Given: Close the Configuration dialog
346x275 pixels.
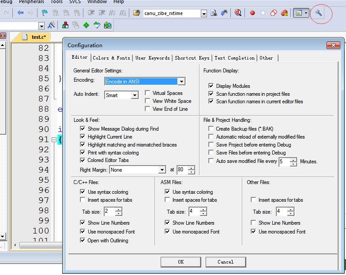Looking at the screenshot, I should [333, 45].
